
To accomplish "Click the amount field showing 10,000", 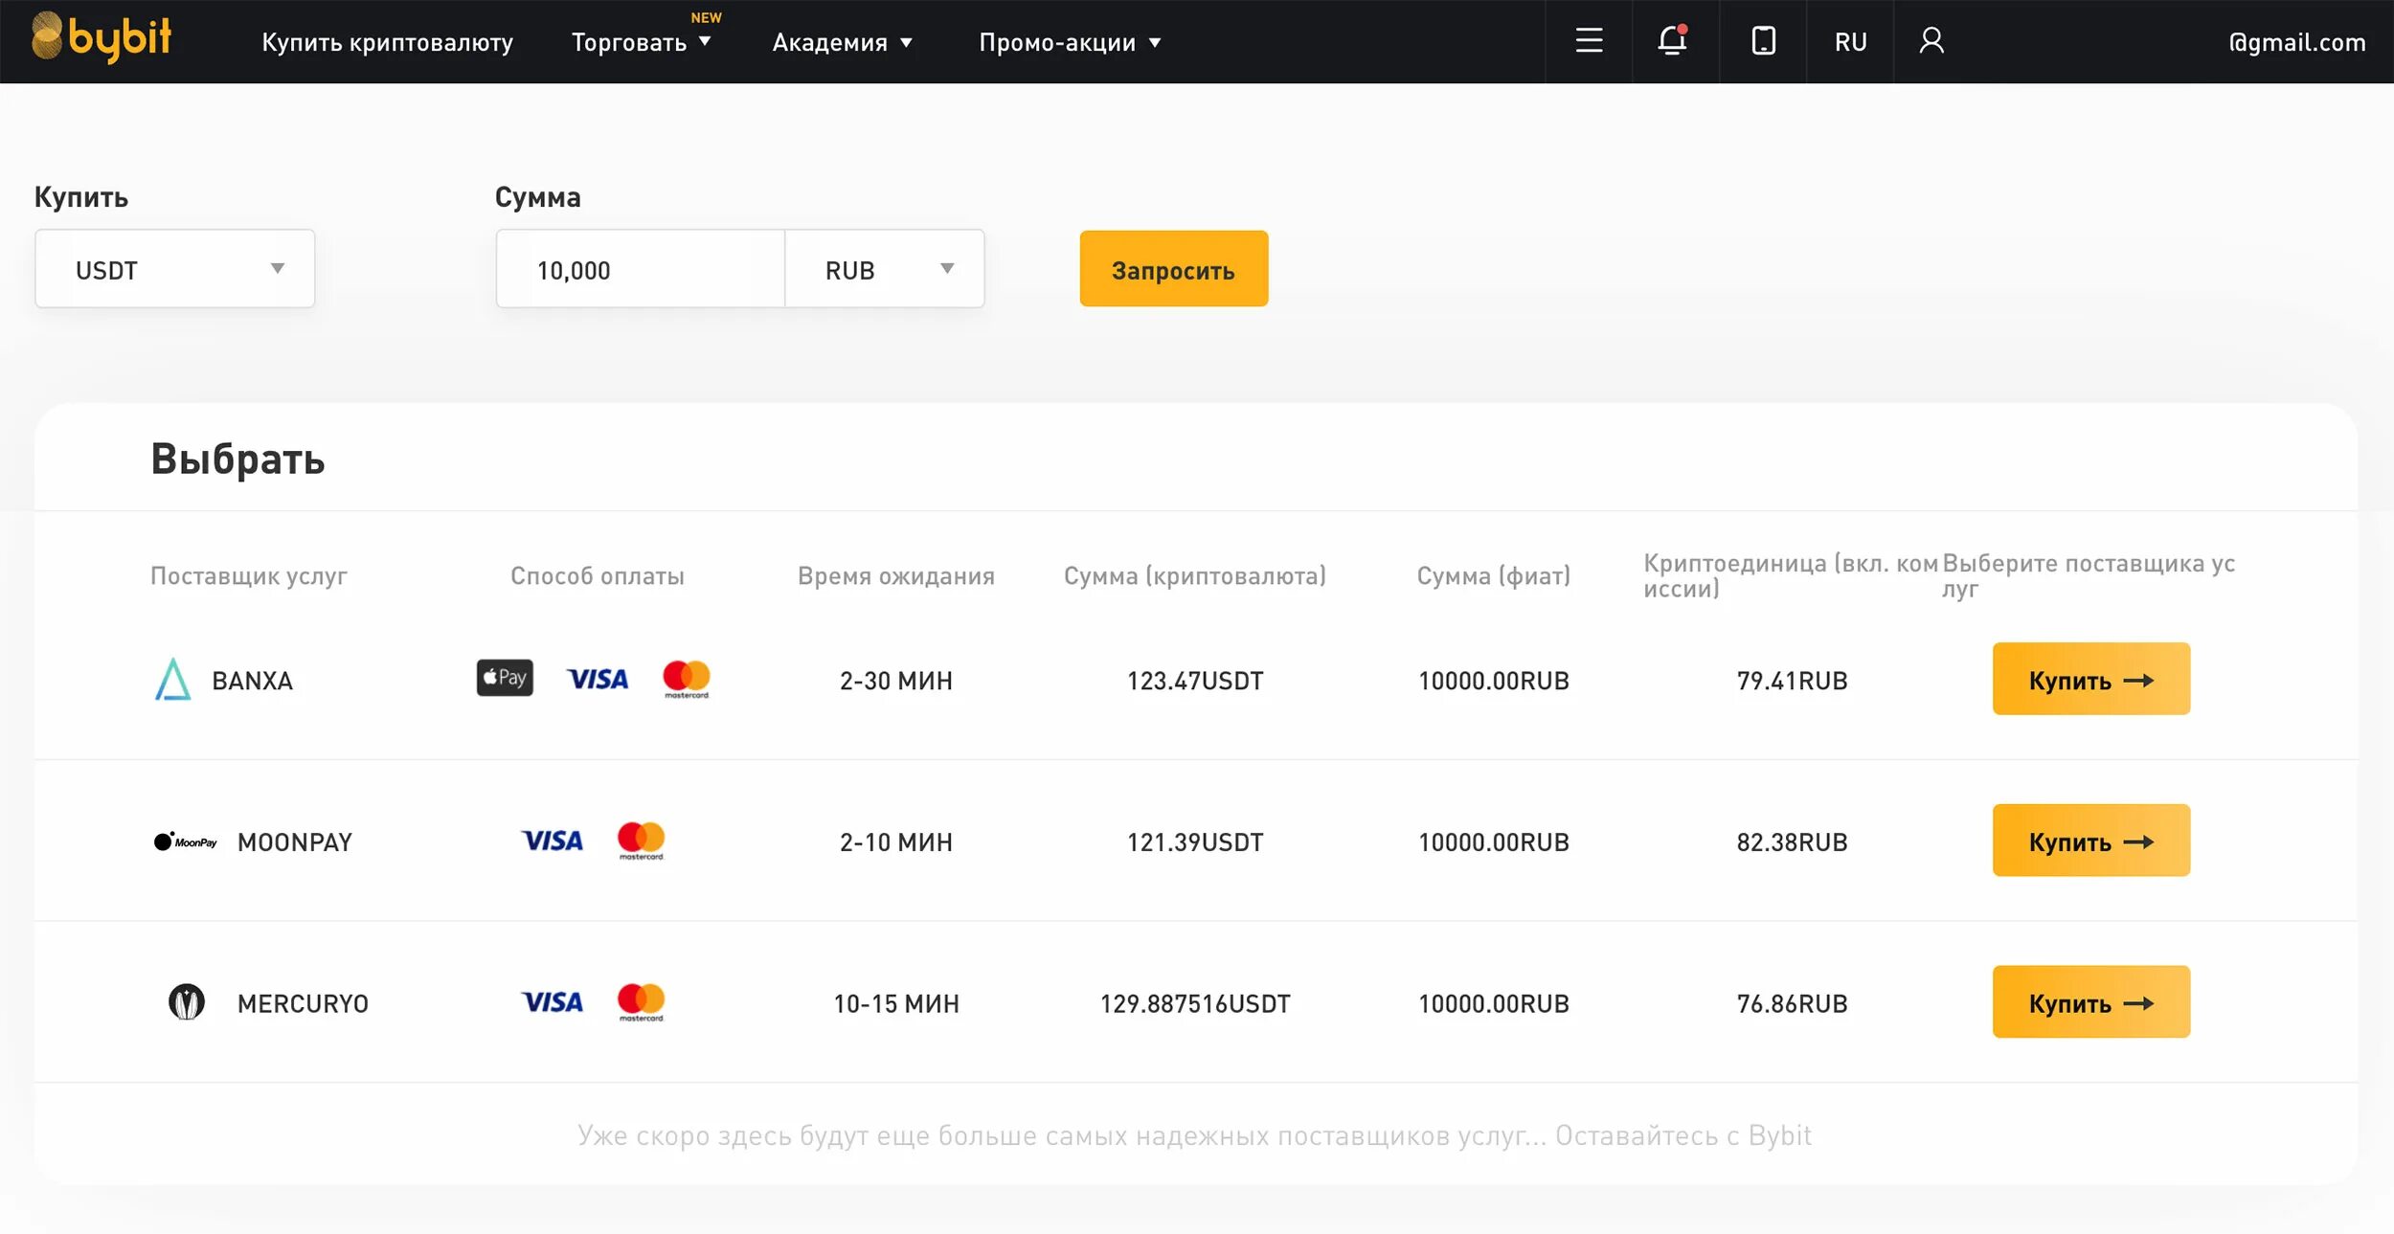I will [x=641, y=269].
